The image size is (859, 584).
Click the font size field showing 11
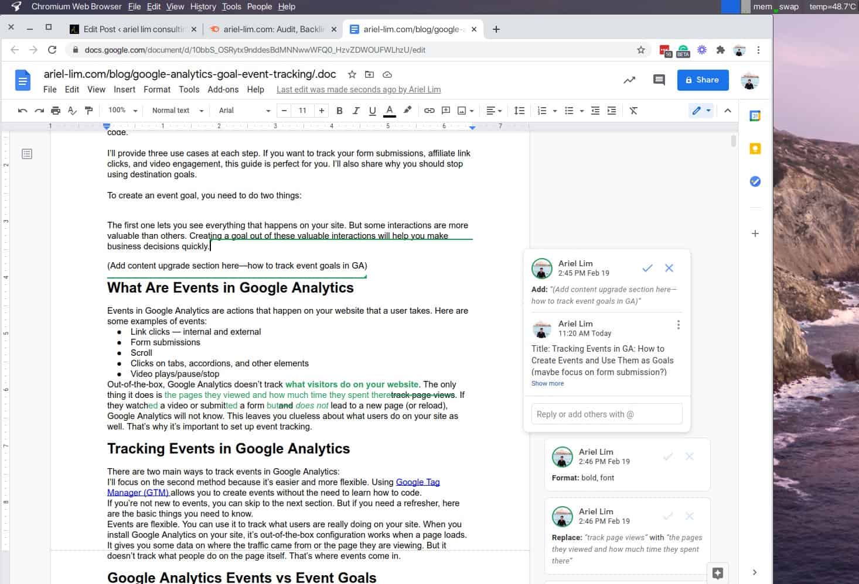[302, 111]
